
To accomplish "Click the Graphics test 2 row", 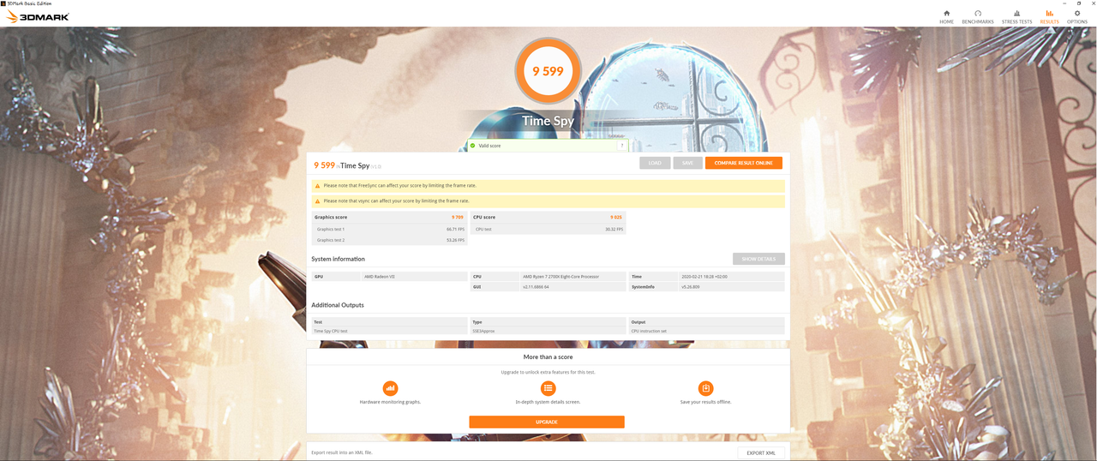I will tap(389, 240).
